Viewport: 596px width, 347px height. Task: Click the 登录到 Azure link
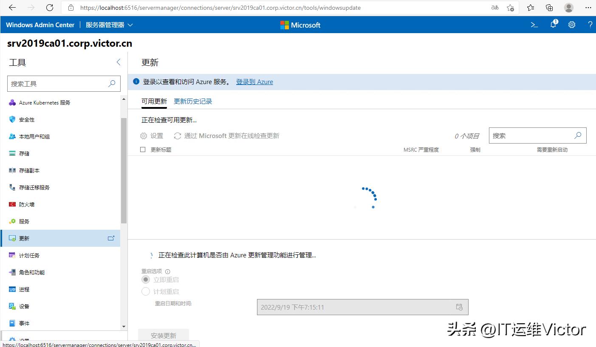click(x=254, y=82)
